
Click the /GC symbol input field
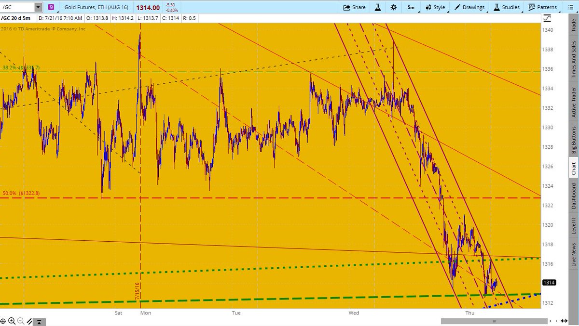click(17, 7)
